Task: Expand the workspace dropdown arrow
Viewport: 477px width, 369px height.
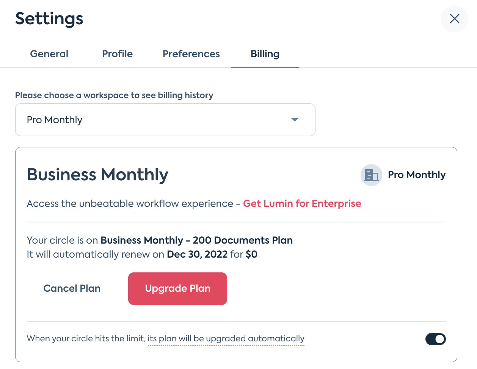Action: [x=295, y=120]
